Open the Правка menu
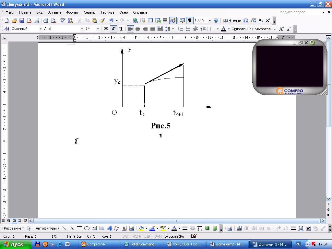332x249 pixels. pyautogui.click(x=25, y=12)
